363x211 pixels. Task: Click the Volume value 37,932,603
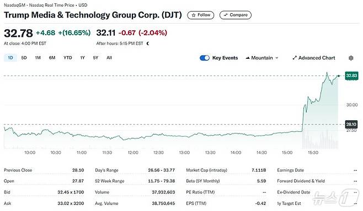(x=163, y=192)
